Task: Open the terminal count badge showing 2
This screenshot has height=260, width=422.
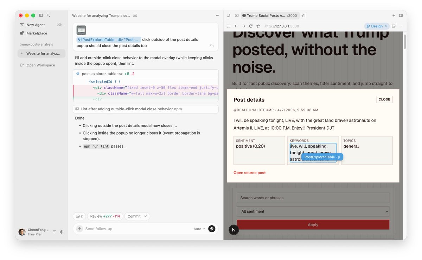Action: tap(79, 216)
